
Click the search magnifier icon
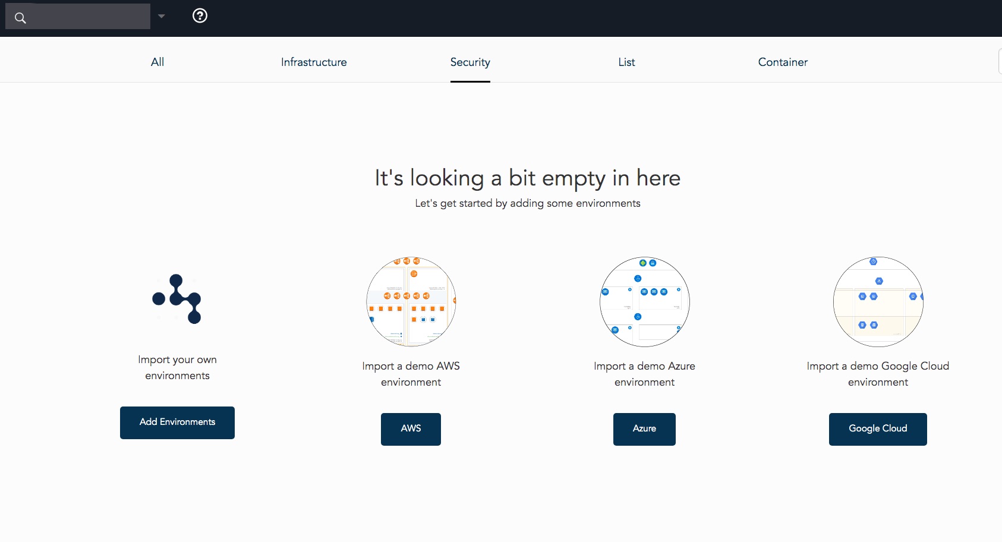[x=20, y=18]
